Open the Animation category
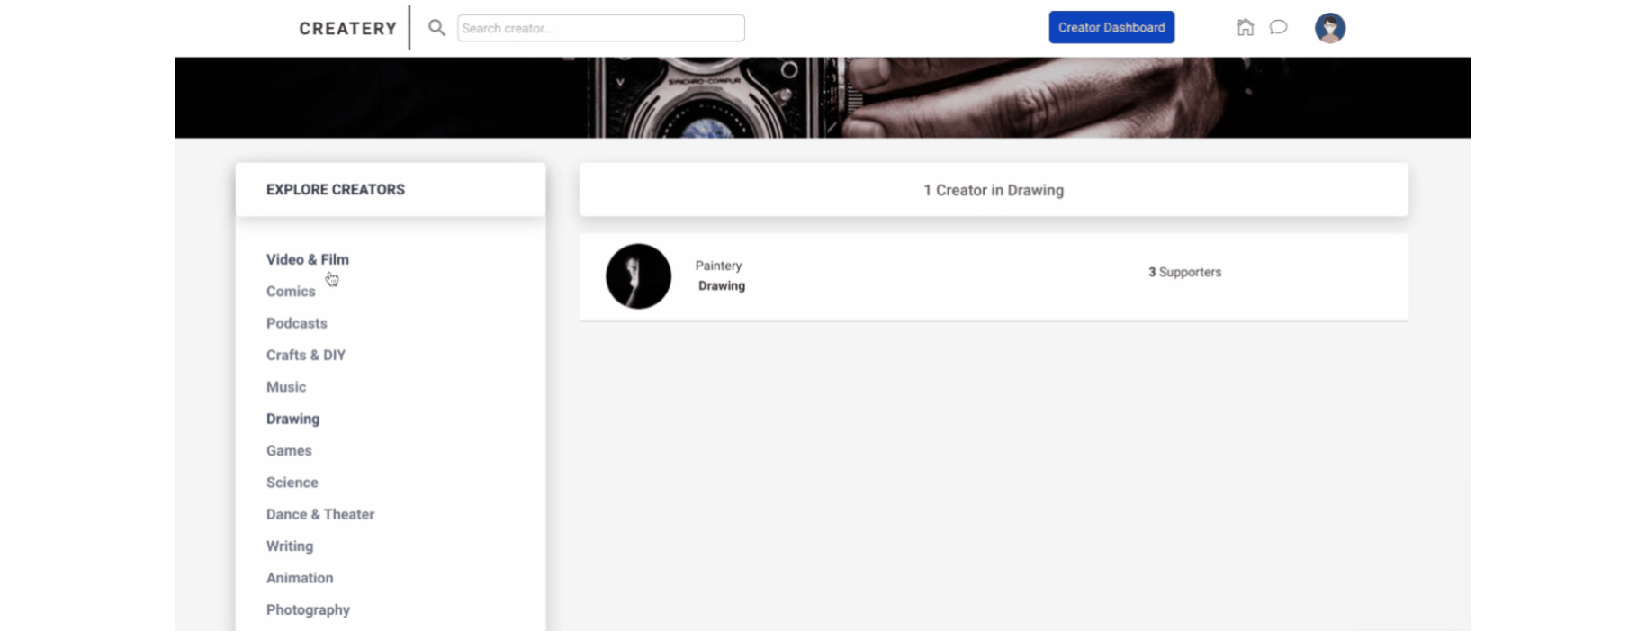 [x=300, y=578]
